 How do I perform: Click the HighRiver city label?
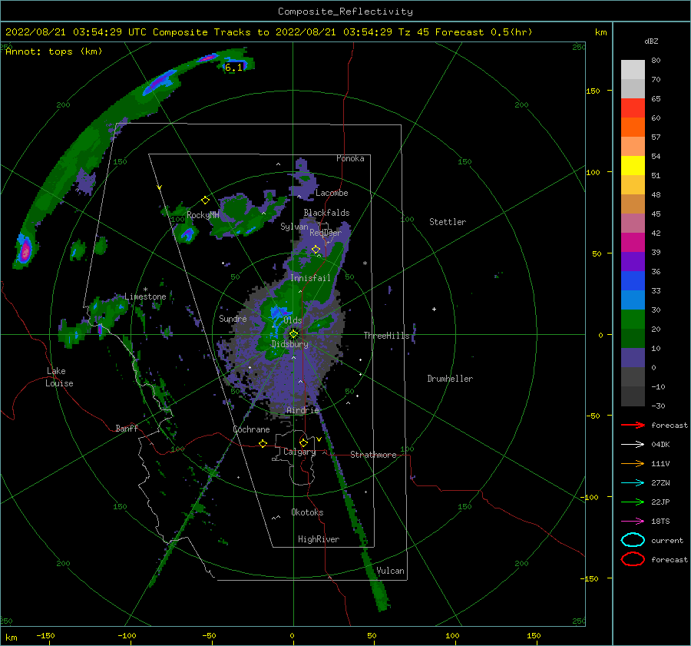pos(319,539)
